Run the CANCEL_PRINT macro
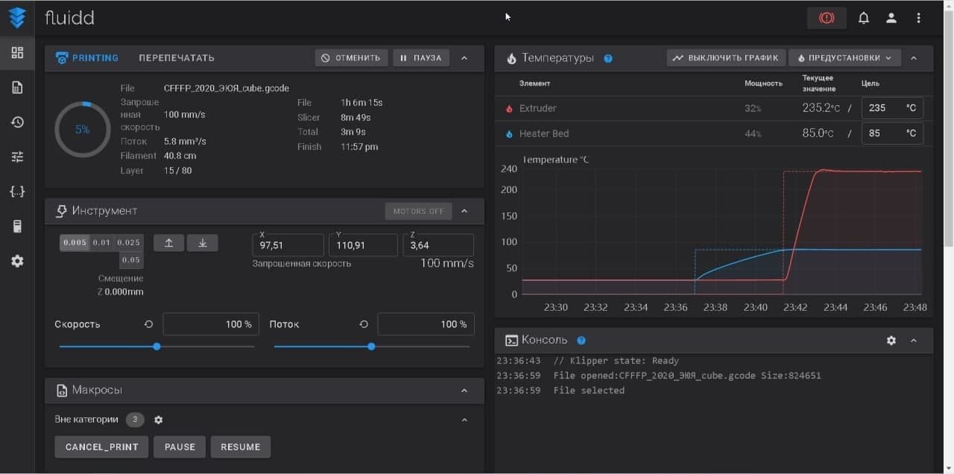 [x=102, y=447]
